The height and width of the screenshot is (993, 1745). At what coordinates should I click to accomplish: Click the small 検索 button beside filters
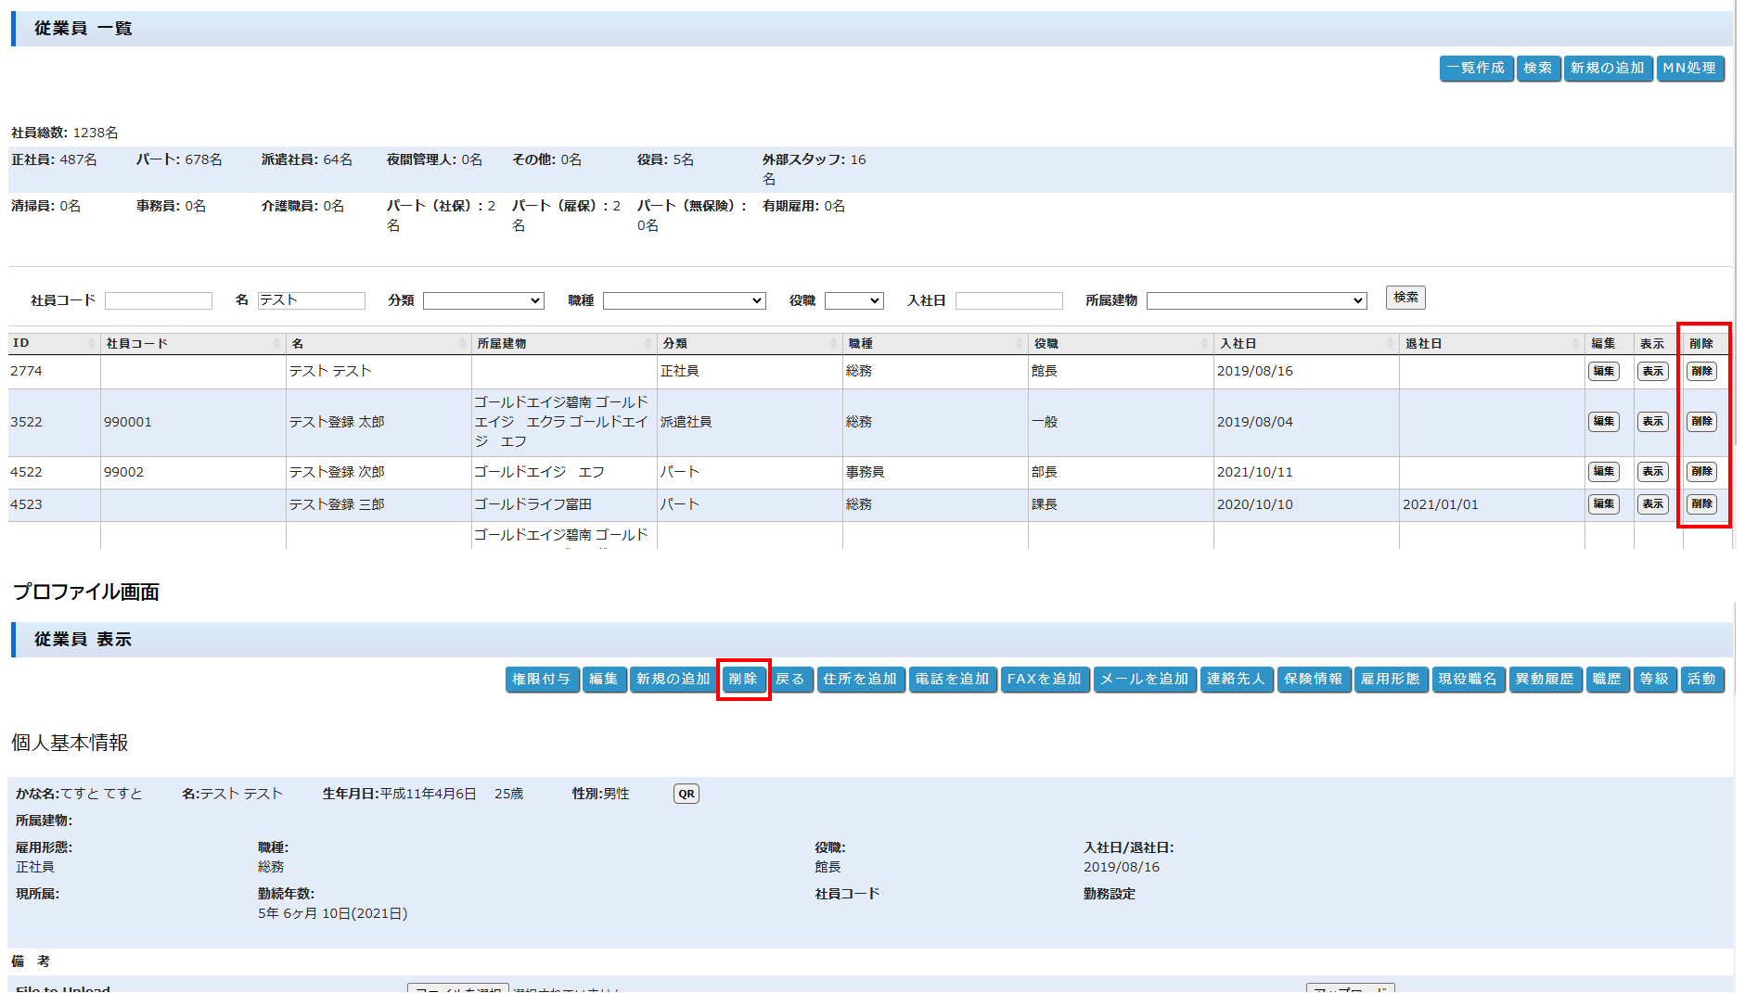[x=1405, y=298]
